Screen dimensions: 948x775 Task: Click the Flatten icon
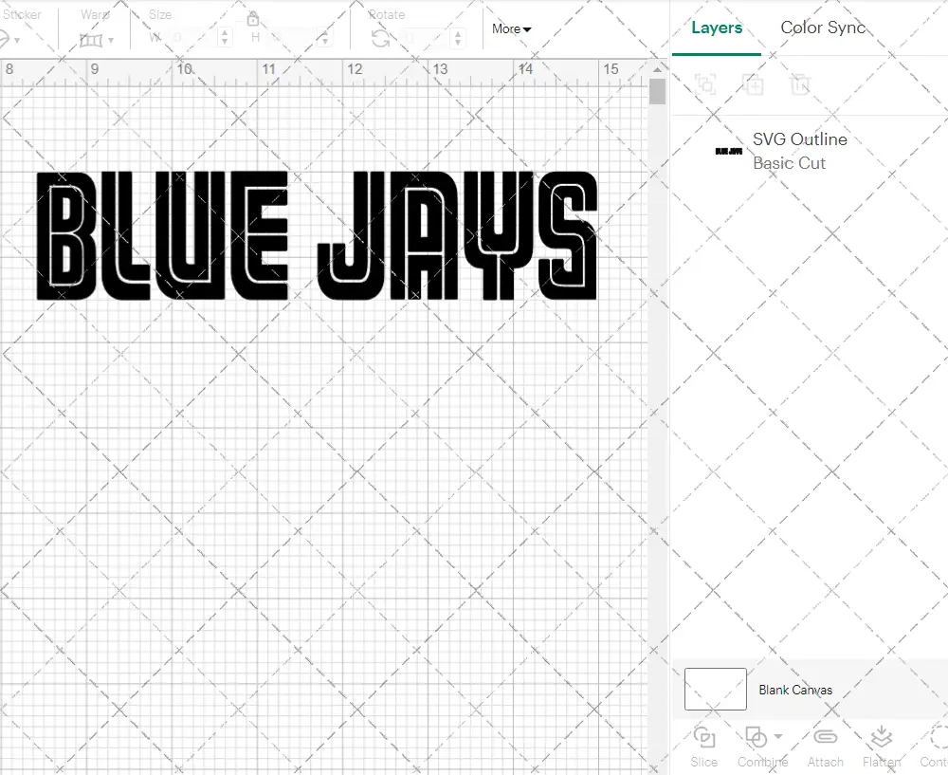[x=881, y=737]
